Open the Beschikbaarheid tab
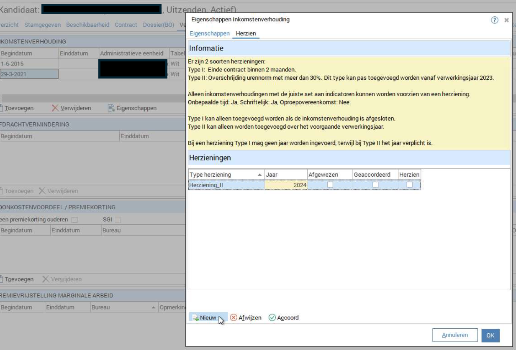This screenshot has width=516, height=350. point(87,25)
